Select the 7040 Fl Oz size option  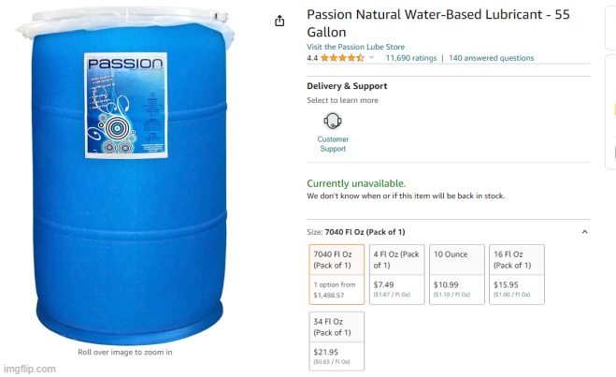337,274
